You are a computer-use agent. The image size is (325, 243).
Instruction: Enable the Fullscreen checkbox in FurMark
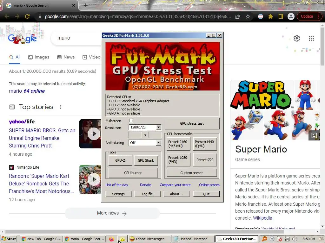pos(131,121)
